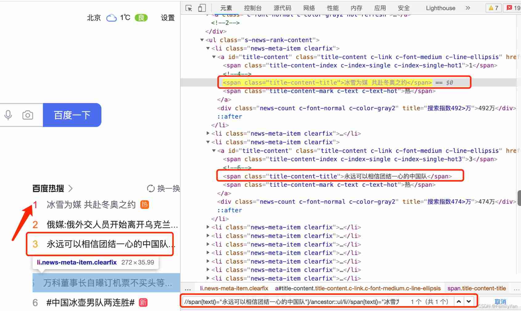Expand the fourth li news-meta-item node
The width and height of the screenshot is (521, 311).
click(208, 227)
